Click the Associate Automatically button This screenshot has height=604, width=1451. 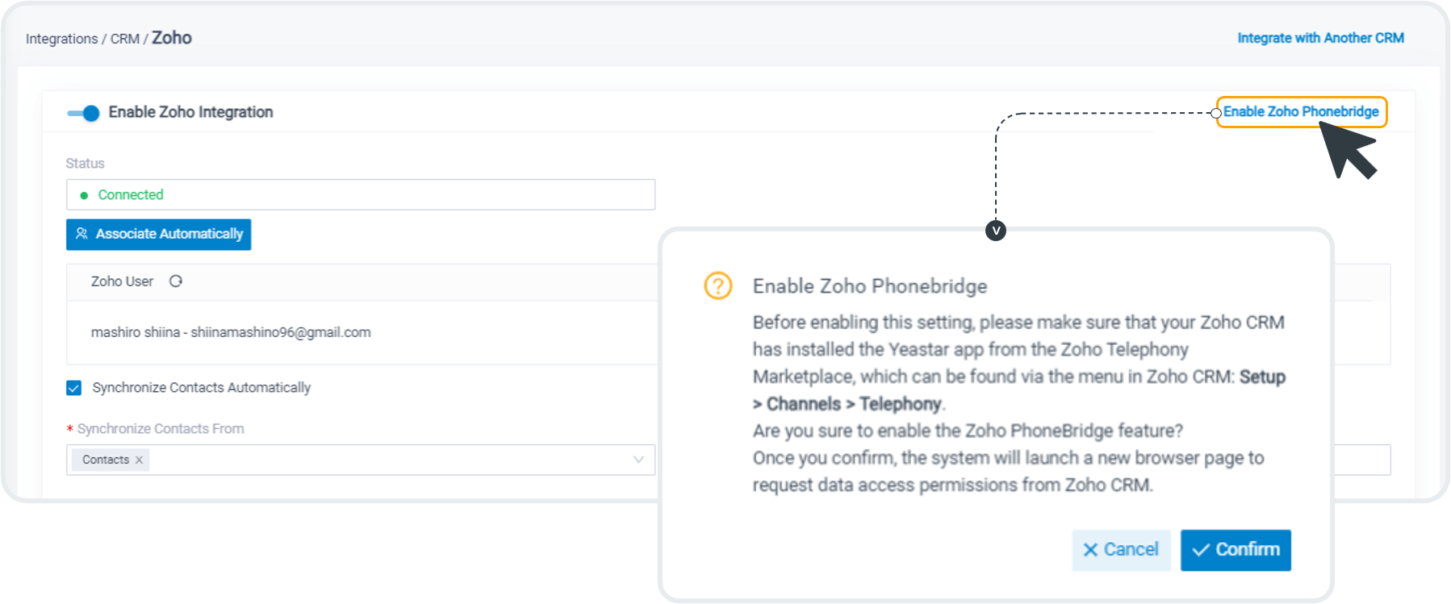click(159, 235)
